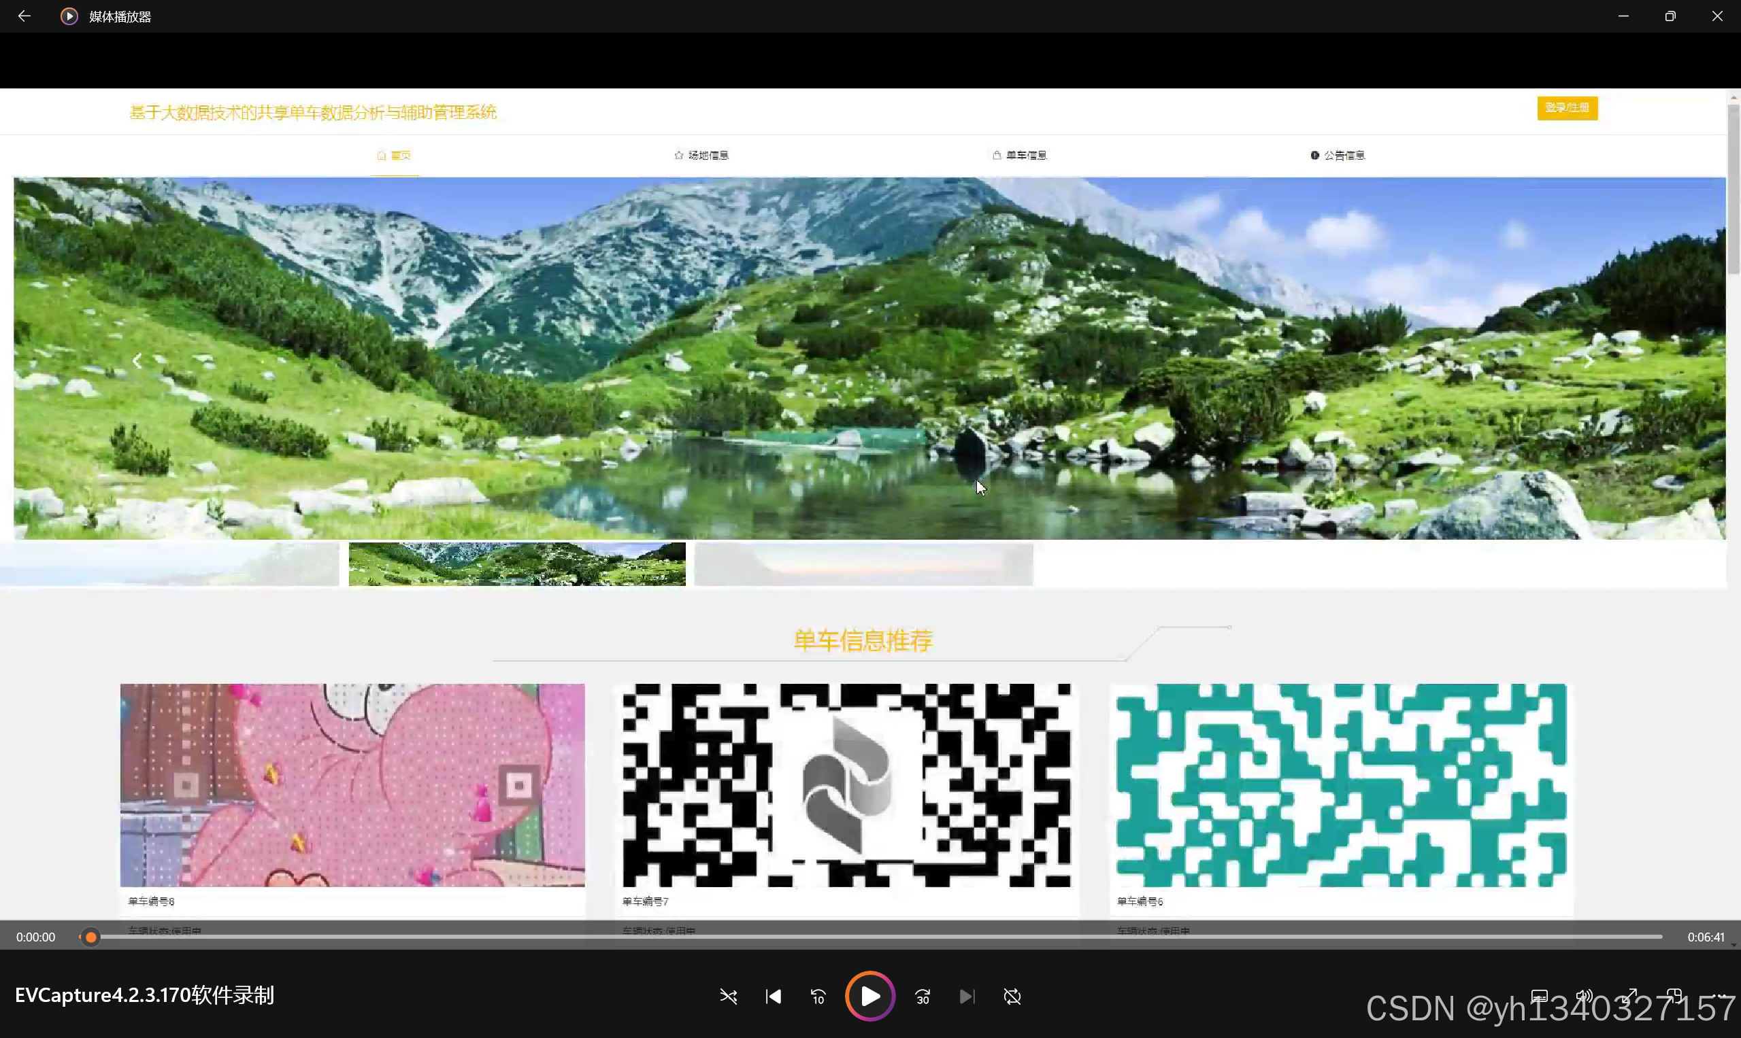Select the faded first carousel thumbnail
Viewport: 1741px width, 1038px height.
click(169, 564)
